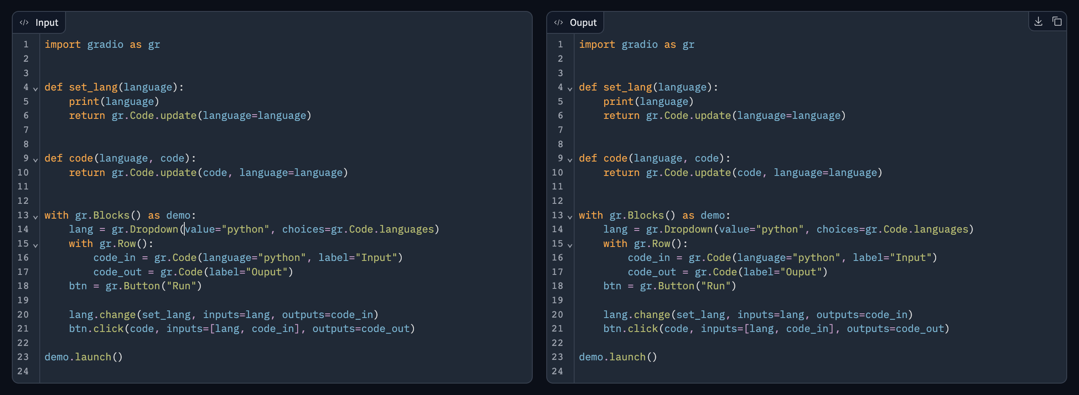The image size is (1079, 395).
Task: Click 'update' in Ouput line 10
Action: tap(713, 173)
